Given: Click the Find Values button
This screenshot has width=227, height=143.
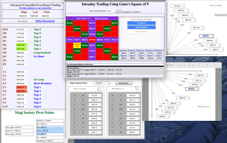Looking at the screenshot, I should tap(22, 21).
